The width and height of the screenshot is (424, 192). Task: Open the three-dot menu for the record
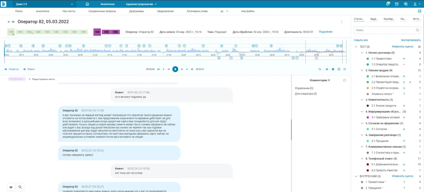[x=342, y=22]
